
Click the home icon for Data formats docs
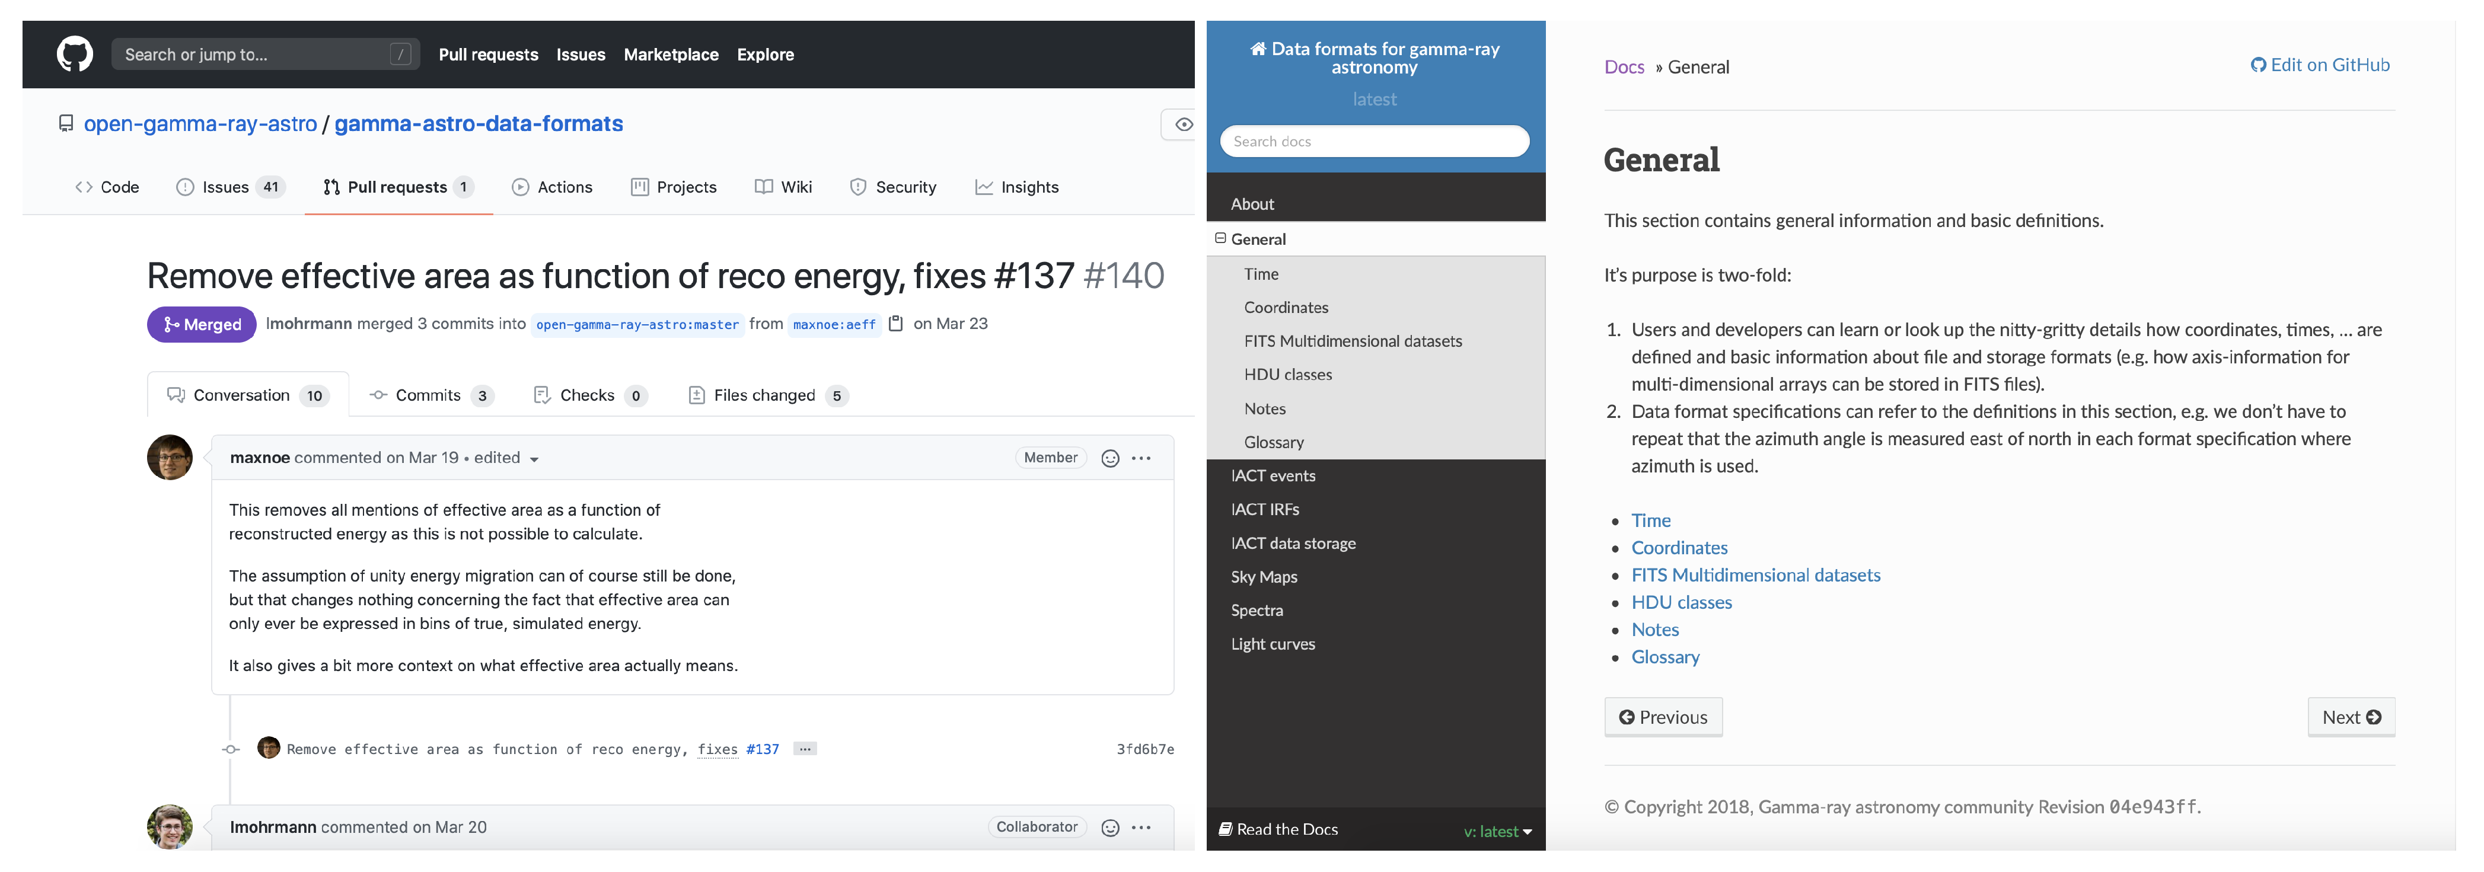pyautogui.click(x=1258, y=49)
